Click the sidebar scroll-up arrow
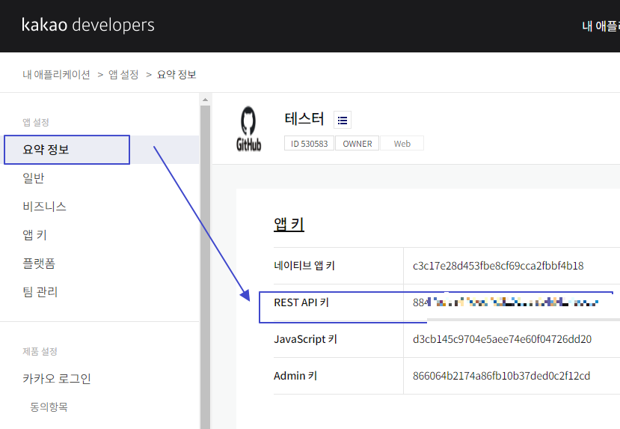Image resolution: width=620 pixels, height=429 pixels. (x=205, y=100)
